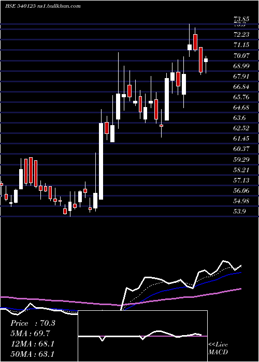Click the 67.91 price axis label
The image size is (259, 362).
pos(242,77)
